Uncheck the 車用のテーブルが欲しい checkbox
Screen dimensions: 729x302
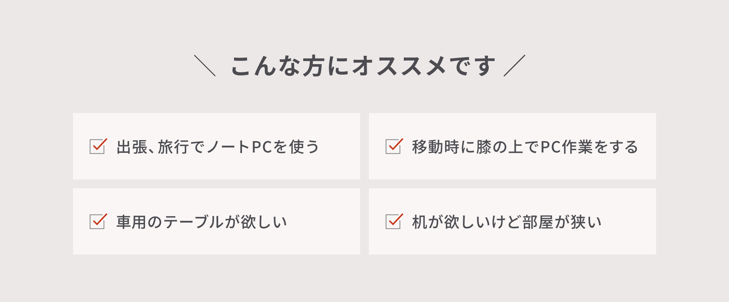pyautogui.click(x=97, y=222)
